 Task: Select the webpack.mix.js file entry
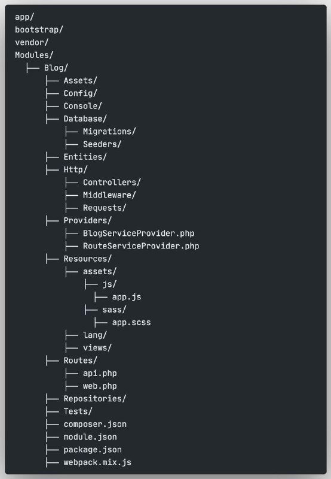97,462
